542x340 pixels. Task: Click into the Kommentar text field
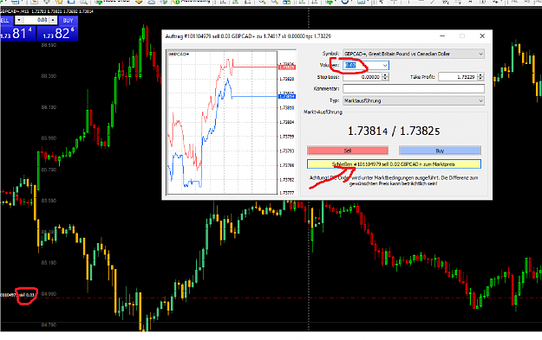point(414,88)
